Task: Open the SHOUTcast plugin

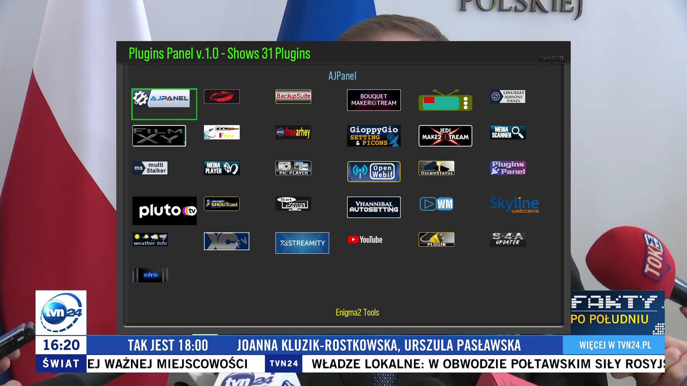Action: 222,204
